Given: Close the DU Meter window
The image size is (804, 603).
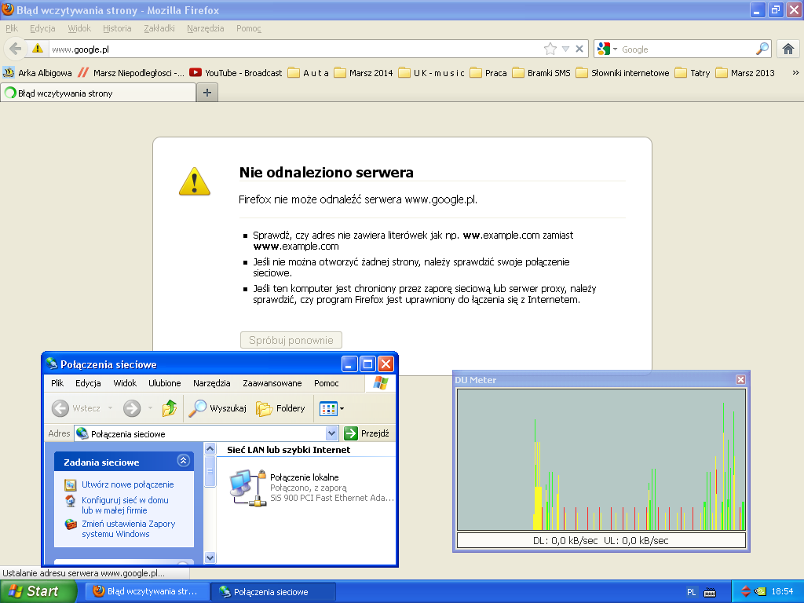Looking at the screenshot, I should [740, 379].
